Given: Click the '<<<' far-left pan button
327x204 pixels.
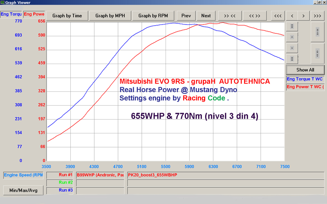Looking at the screenshot, I should (278, 16).
